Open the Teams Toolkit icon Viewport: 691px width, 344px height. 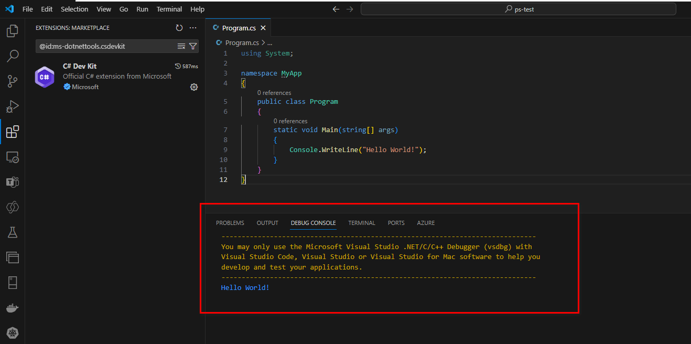(x=12, y=182)
